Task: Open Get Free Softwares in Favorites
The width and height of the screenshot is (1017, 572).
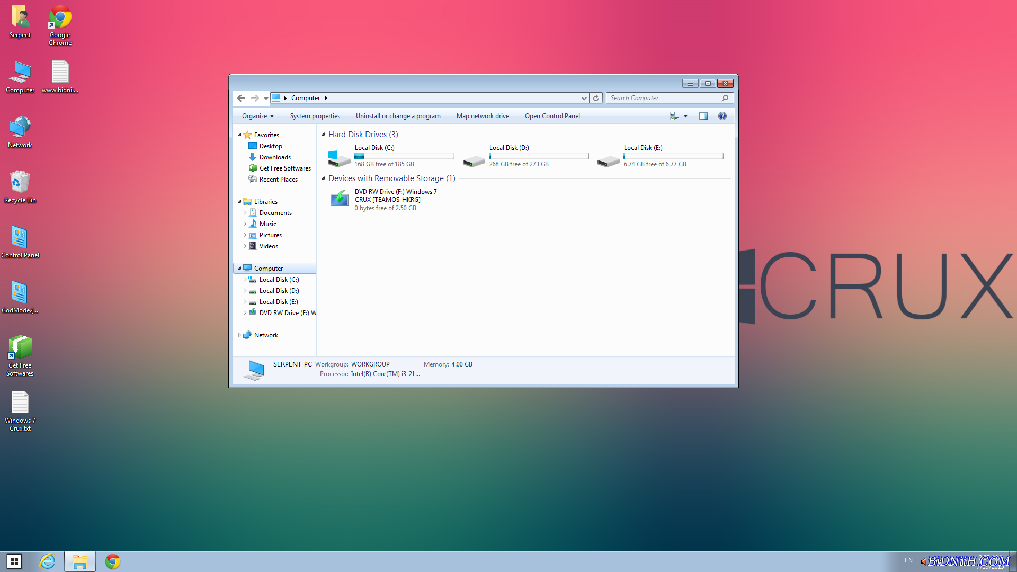Action: 285,168
